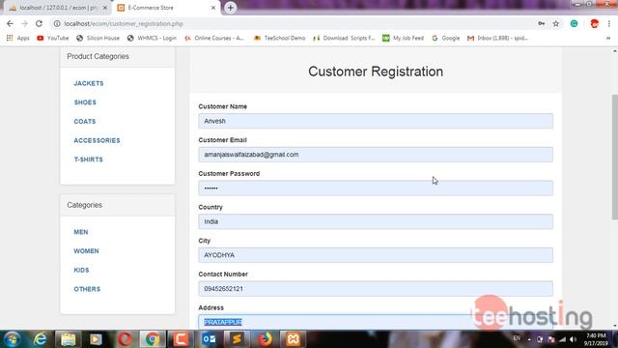Screen dimensions: 618x348
Task: Open the Silicon House bookmark
Action: (x=98, y=38)
